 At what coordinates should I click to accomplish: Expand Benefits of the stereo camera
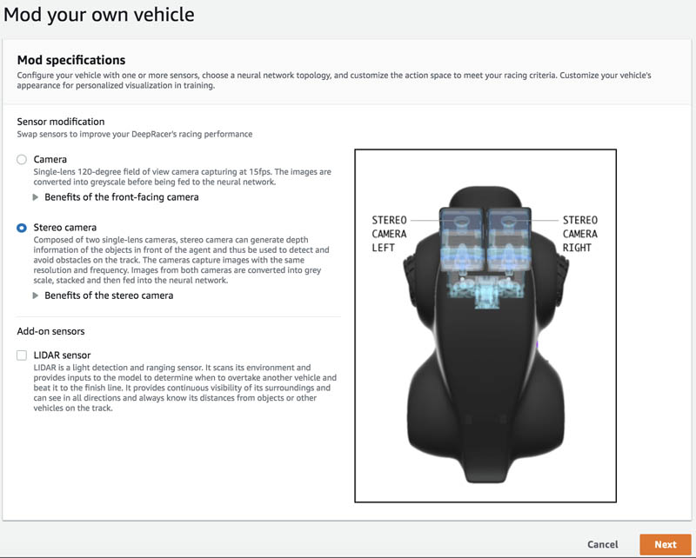108,296
